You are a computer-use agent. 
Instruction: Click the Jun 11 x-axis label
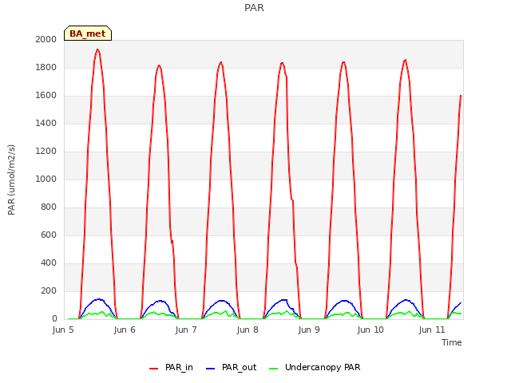click(432, 330)
